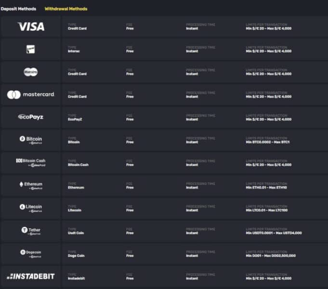The width and height of the screenshot is (328, 289).
Task: Open the Withdrawal Methods tab
Action: (66, 9)
